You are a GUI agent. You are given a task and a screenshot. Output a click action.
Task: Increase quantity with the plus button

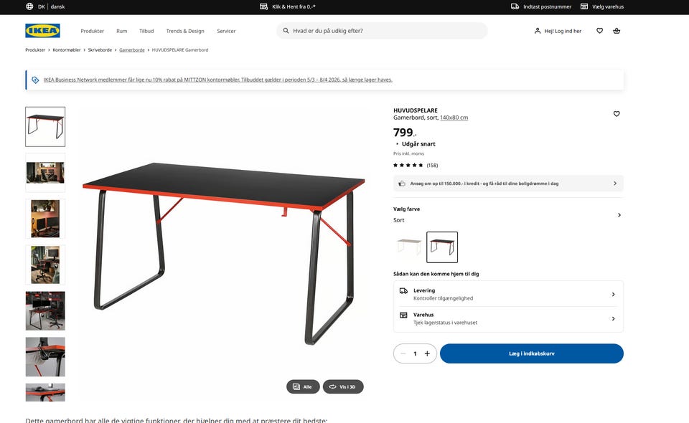pyautogui.click(x=427, y=353)
